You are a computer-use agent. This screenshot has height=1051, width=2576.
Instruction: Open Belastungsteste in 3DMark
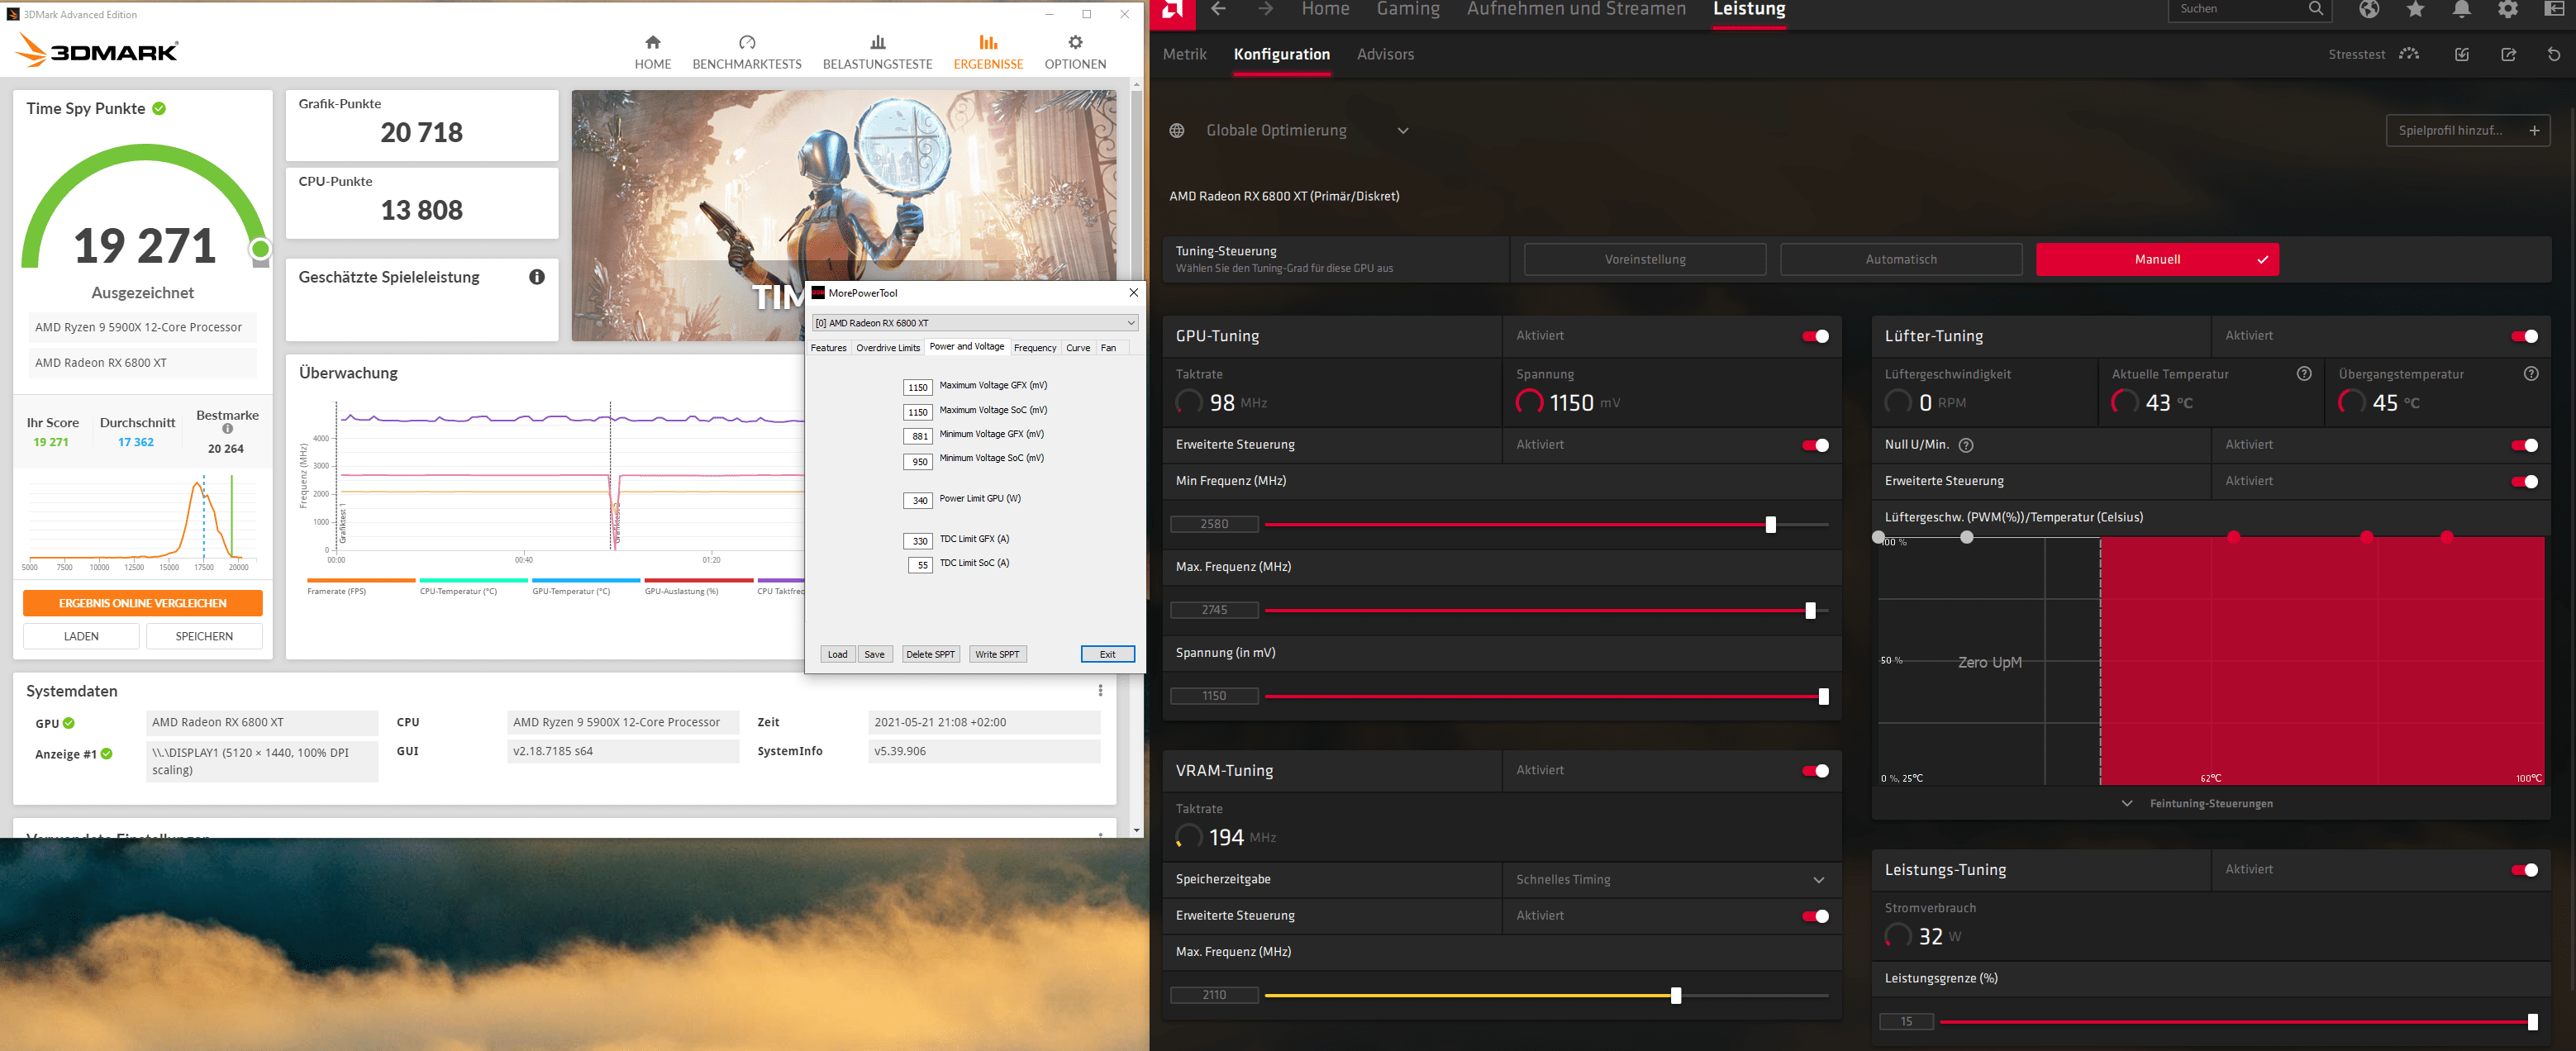pyautogui.click(x=877, y=51)
